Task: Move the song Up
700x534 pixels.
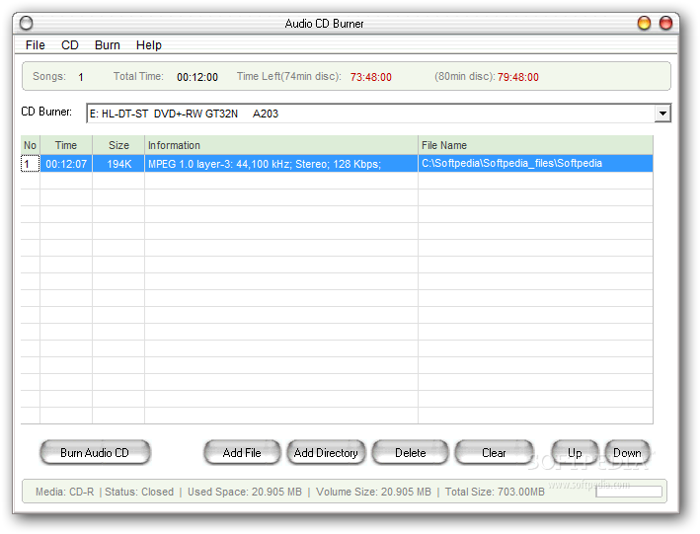Action: pyautogui.click(x=575, y=453)
